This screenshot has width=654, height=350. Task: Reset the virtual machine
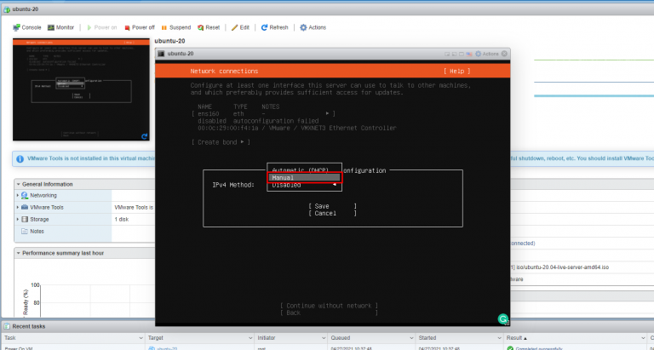[x=209, y=27]
